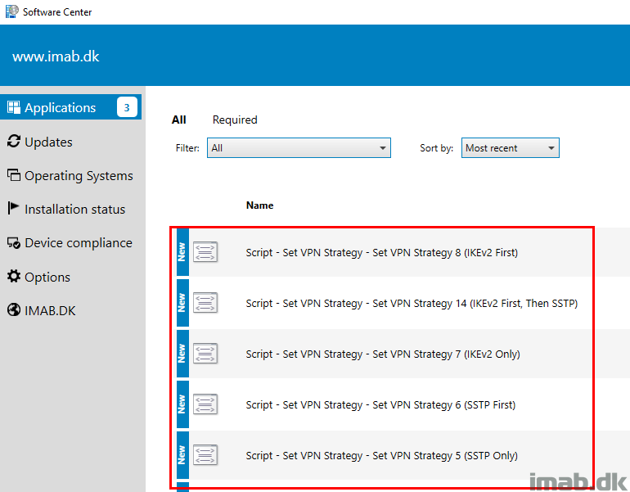Open Device compliance section

[79, 243]
